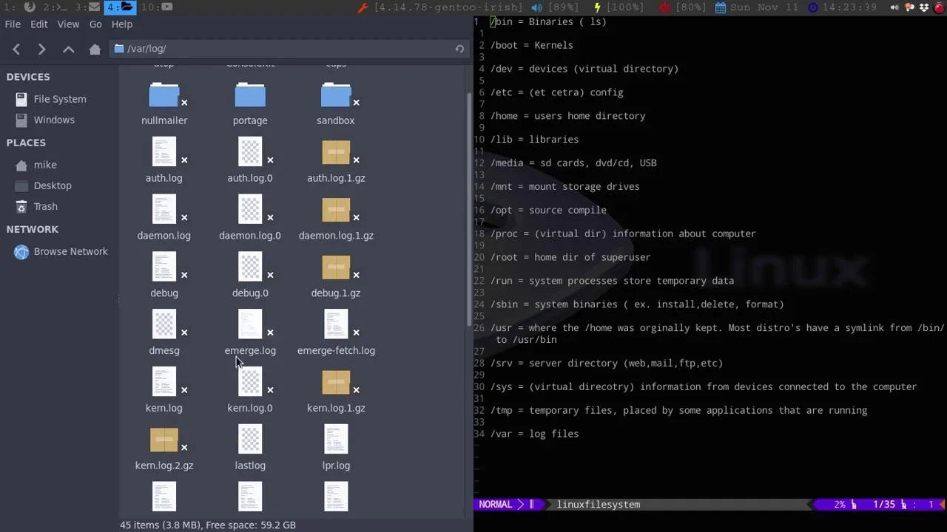This screenshot has width=947, height=532.
Task: Select the emerge-fetch.log file
Action: pos(336,333)
